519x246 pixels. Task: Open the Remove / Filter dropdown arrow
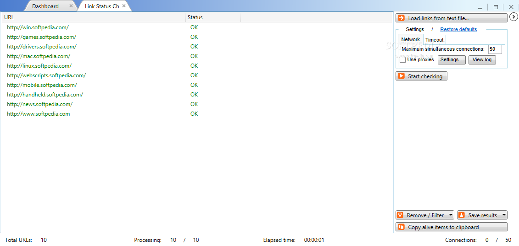coord(451,215)
